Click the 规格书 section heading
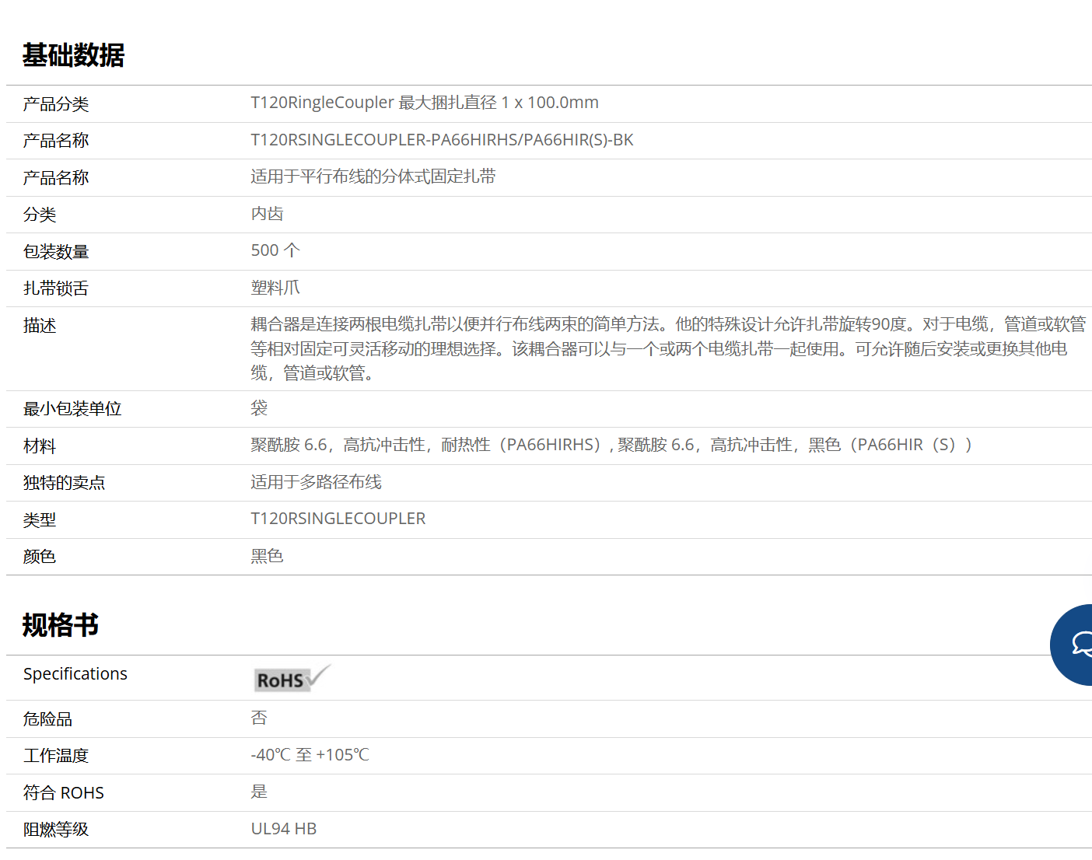Screen dimensions: 1092x860 coord(61,625)
